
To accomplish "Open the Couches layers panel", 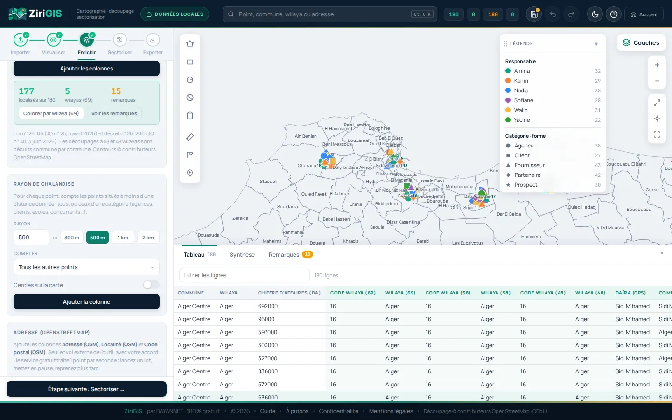I will pos(641,43).
